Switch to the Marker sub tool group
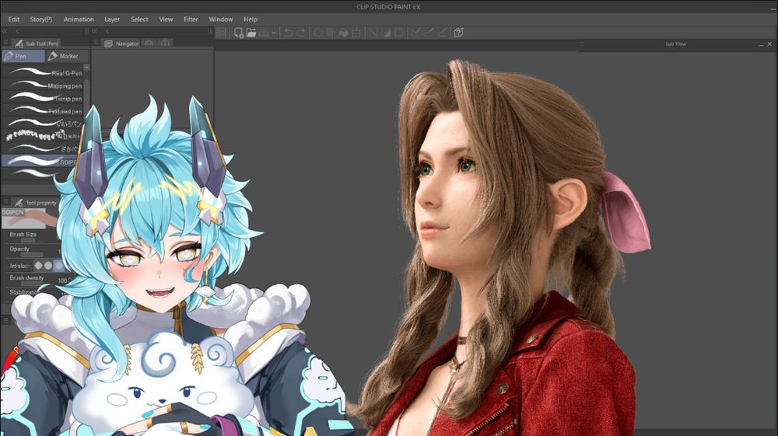778x436 pixels. (x=68, y=56)
